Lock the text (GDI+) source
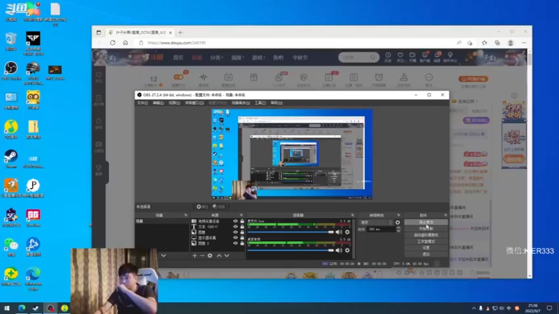 pos(242,226)
